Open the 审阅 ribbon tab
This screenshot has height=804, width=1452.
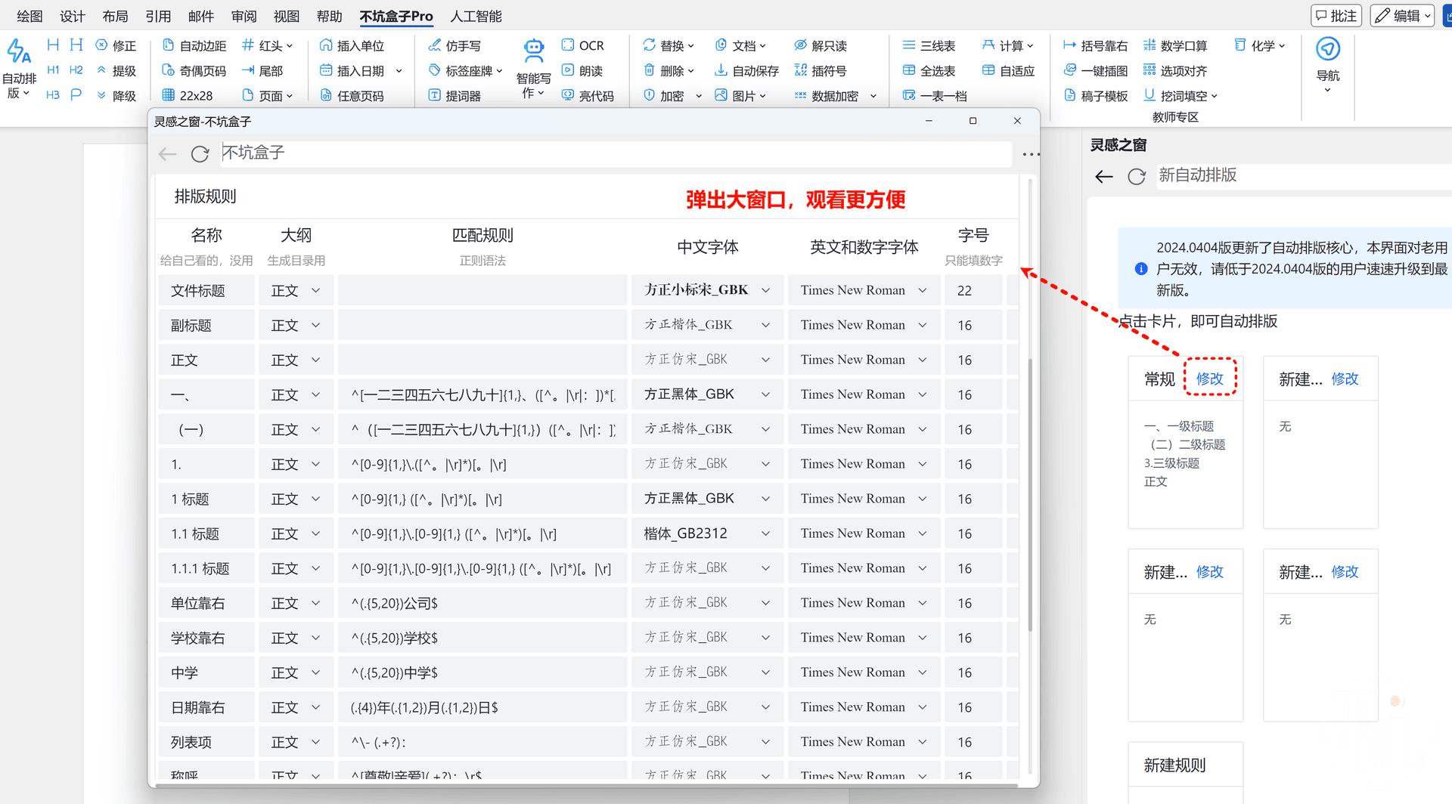pos(244,16)
